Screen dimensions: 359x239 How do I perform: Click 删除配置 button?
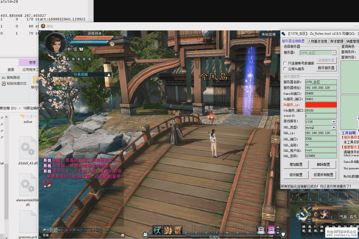click(x=324, y=164)
